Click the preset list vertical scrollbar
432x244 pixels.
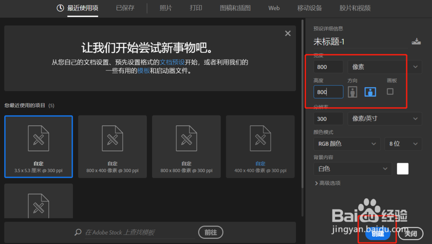click(302, 104)
